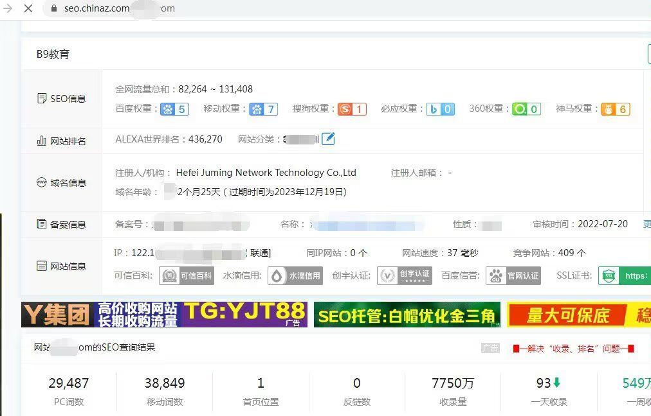
Task: Stop page loading with X button
Action: pyautogui.click(x=28, y=8)
